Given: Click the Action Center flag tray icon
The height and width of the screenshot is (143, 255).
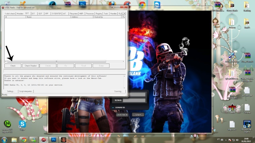Looking at the screenshot, I should 229,140.
